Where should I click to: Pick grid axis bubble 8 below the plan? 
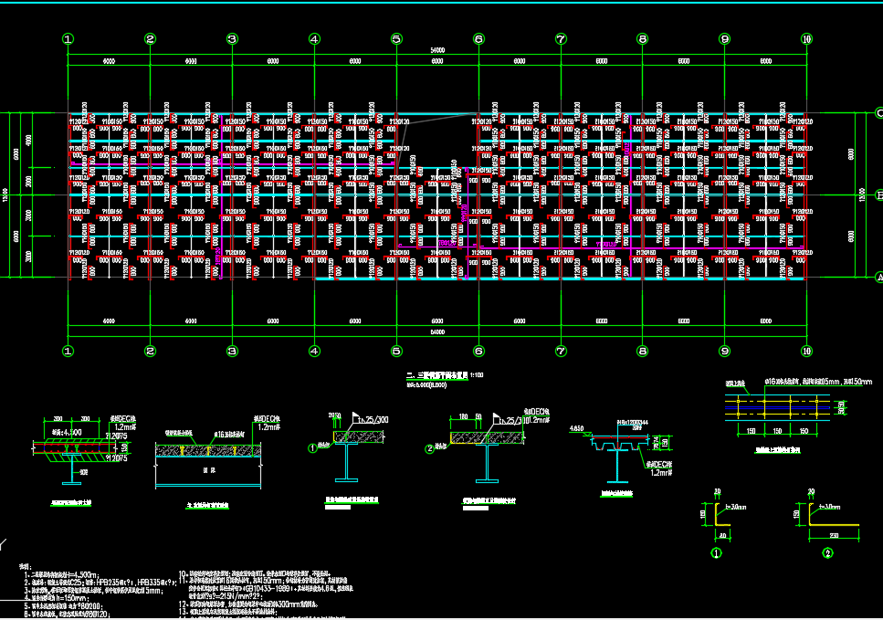click(643, 351)
